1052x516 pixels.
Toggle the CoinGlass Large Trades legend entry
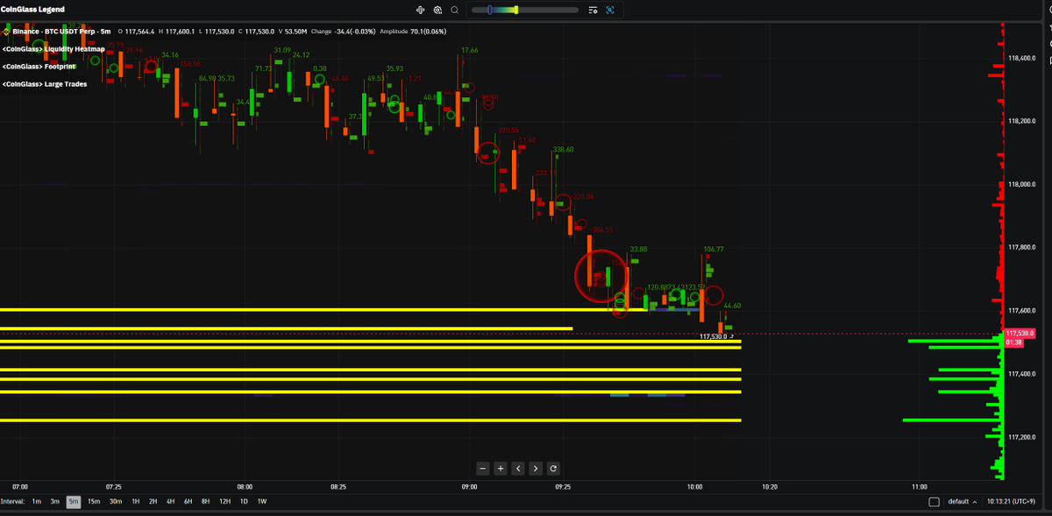(x=45, y=84)
